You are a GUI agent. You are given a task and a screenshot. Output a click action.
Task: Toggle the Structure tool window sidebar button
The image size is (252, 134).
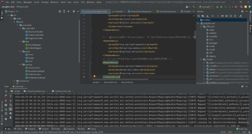click(2, 106)
